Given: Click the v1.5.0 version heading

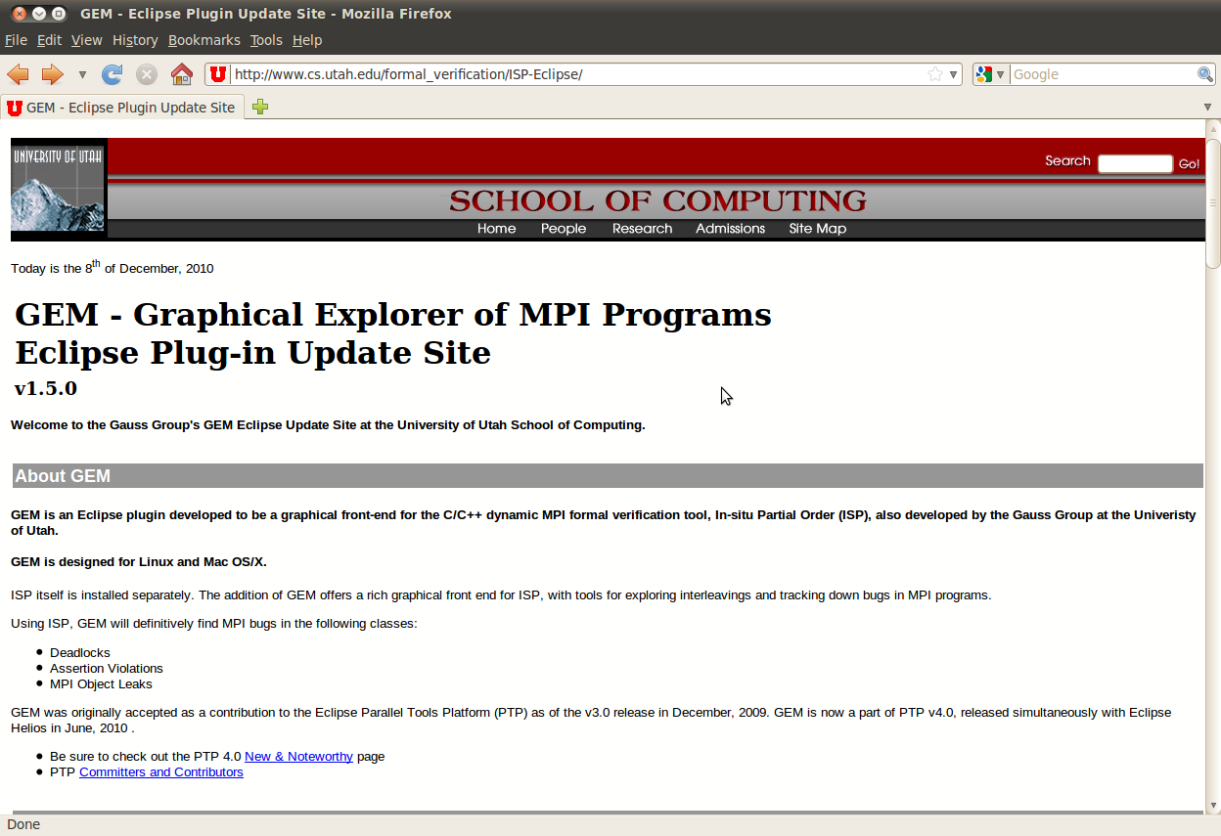Looking at the screenshot, I should click(x=46, y=388).
